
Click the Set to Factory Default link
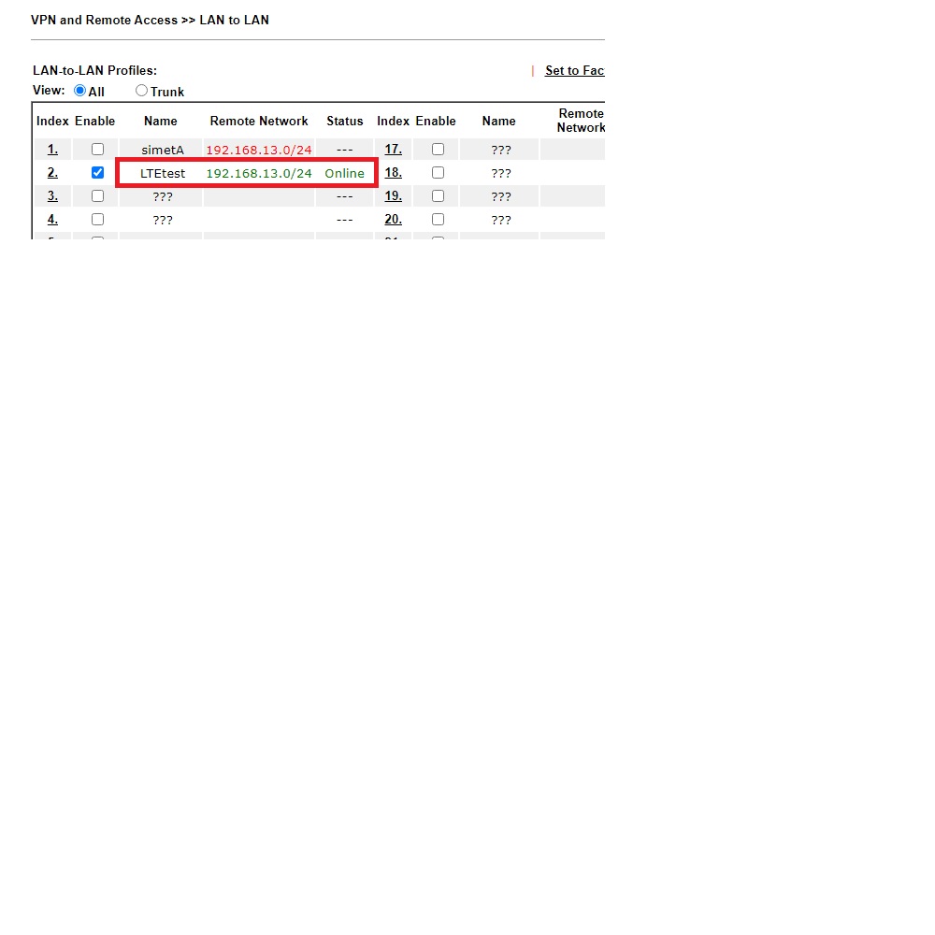pos(574,71)
